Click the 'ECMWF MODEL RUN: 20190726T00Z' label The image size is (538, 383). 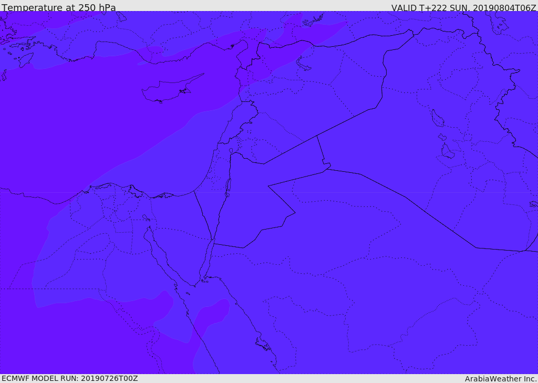click(x=70, y=378)
